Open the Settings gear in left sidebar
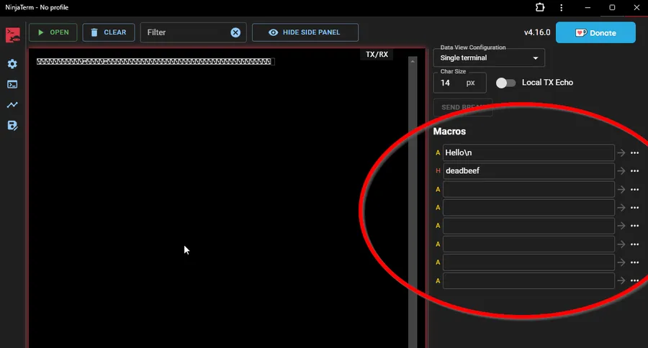This screenshot has height=348, width=648. tap(12, 64)
